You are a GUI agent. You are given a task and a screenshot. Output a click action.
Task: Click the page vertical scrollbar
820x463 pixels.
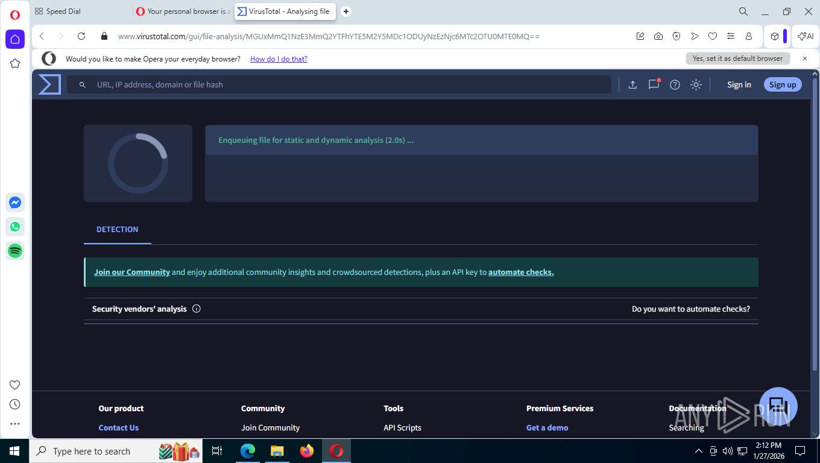pos(815,223)
